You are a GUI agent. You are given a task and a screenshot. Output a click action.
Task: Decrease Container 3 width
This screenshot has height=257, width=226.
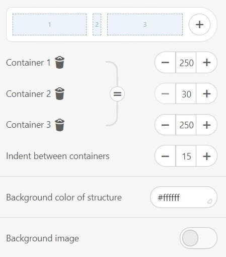pyautogui.click(x=165, y=125)
